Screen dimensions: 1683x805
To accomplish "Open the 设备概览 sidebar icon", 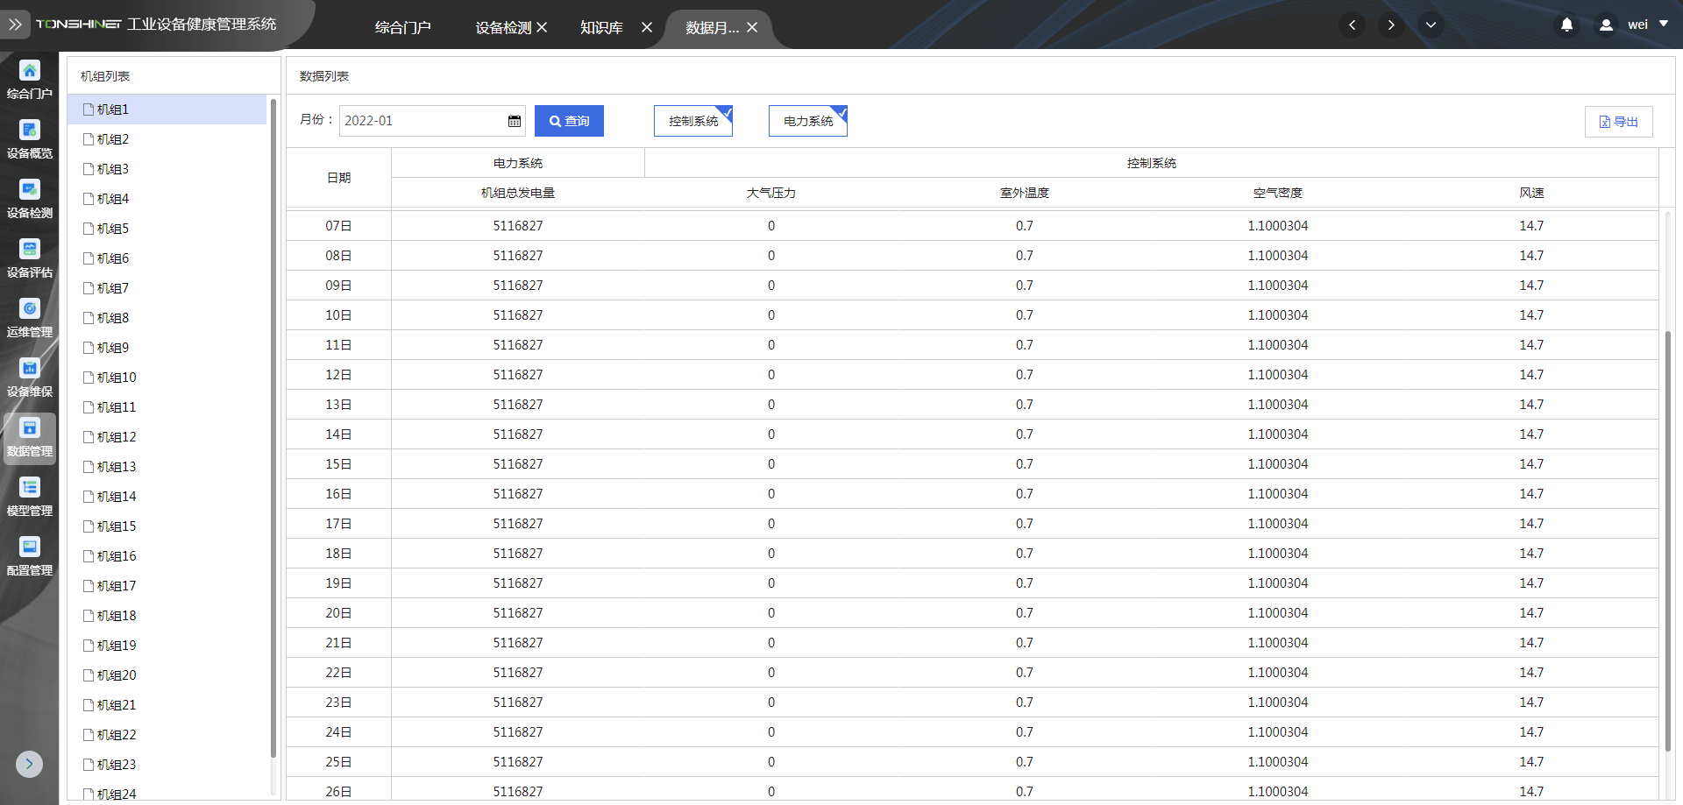I will point(30,131).
